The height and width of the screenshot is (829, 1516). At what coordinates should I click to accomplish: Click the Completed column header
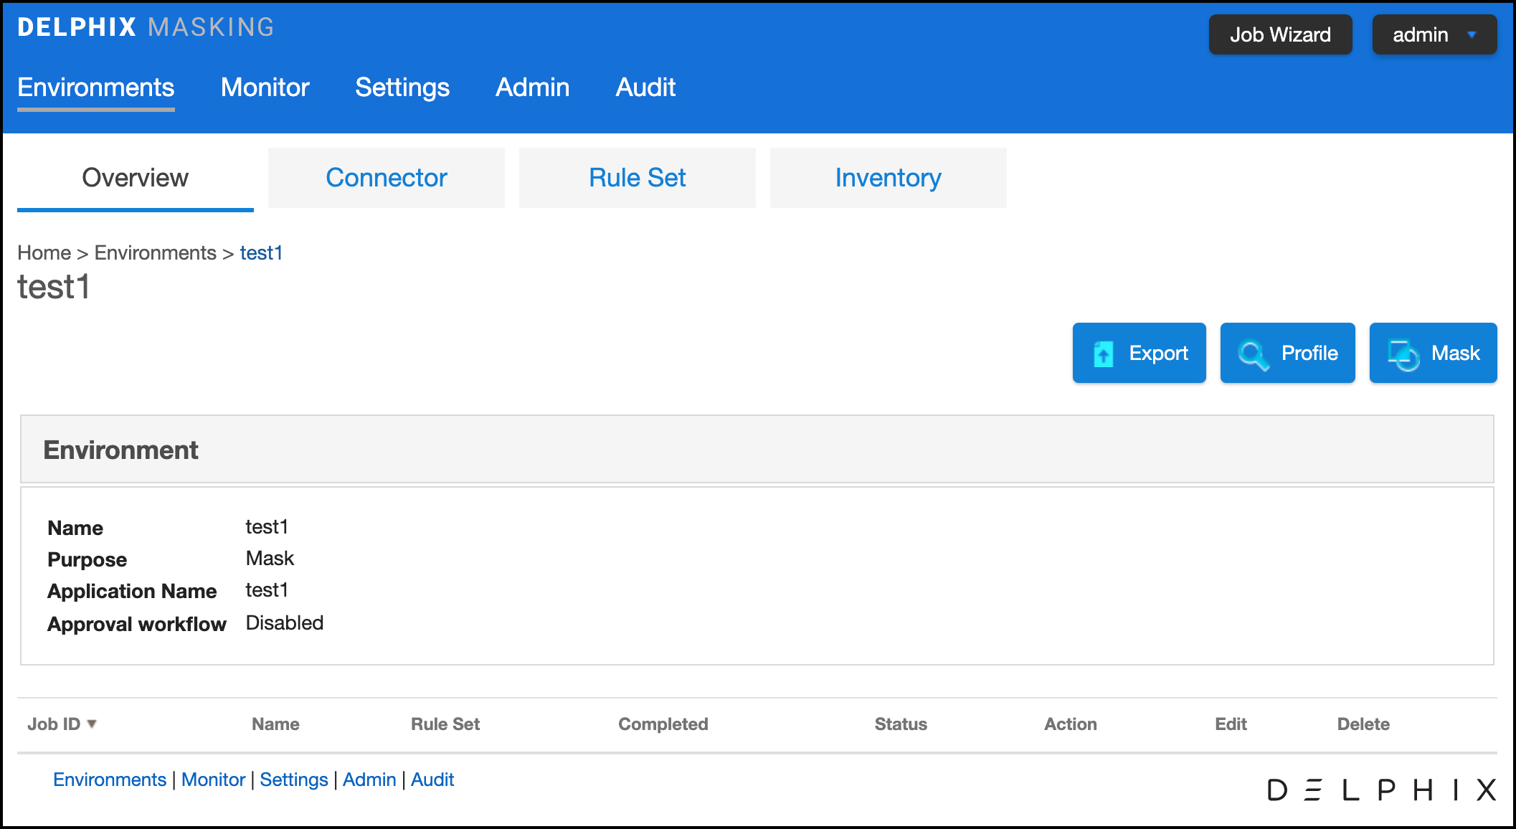coord(663,724)
